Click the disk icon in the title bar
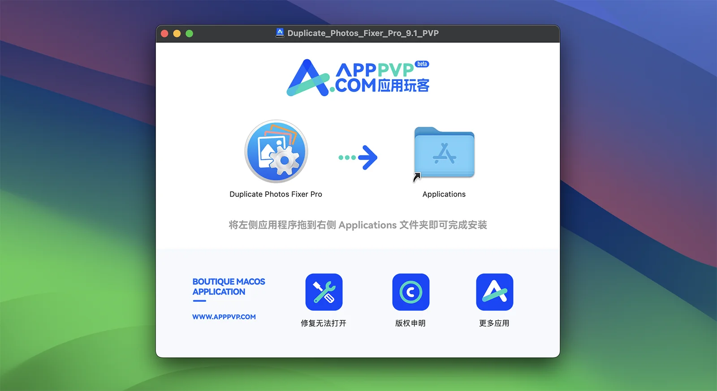Image resolution: width=717 pixels, height=391 pixels. pos(280,33)
